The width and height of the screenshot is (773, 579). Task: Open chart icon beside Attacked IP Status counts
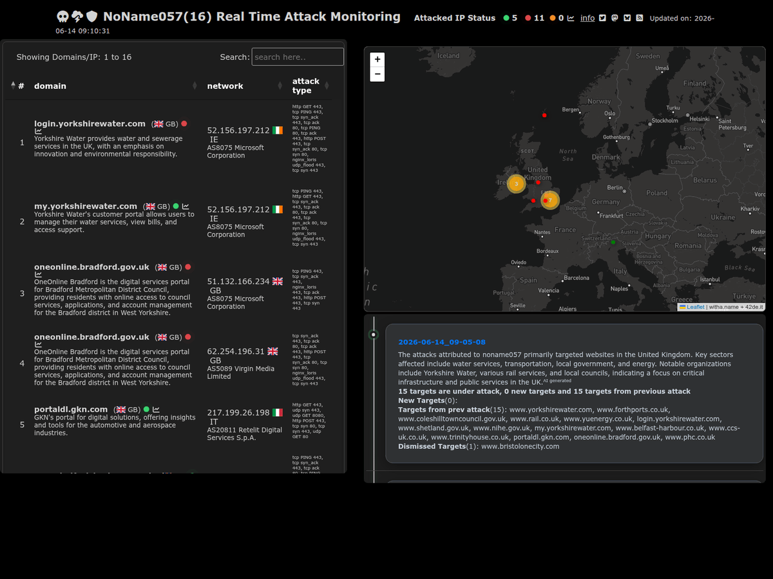pos(571,18)
